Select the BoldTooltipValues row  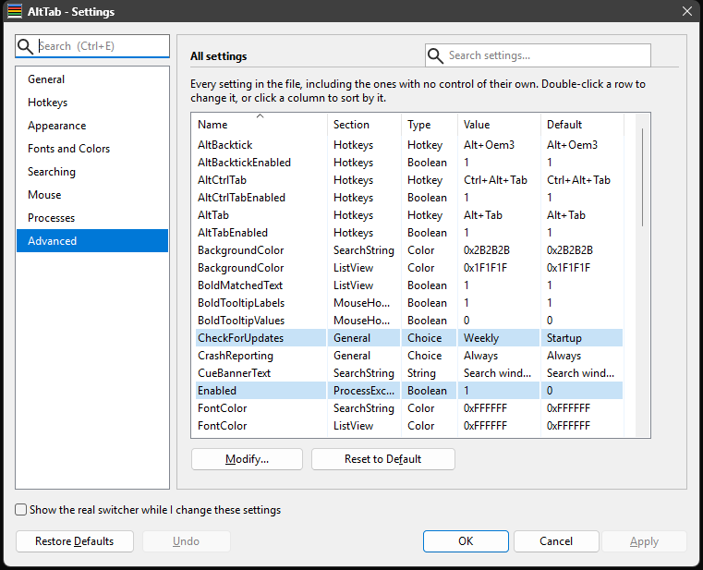409,321
